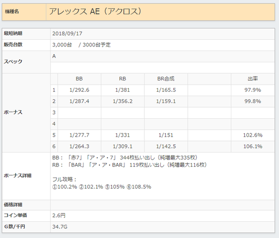Screen dimensions: 279x238
Task: Select BR合成 value 1/151
Action: [166, 135]
